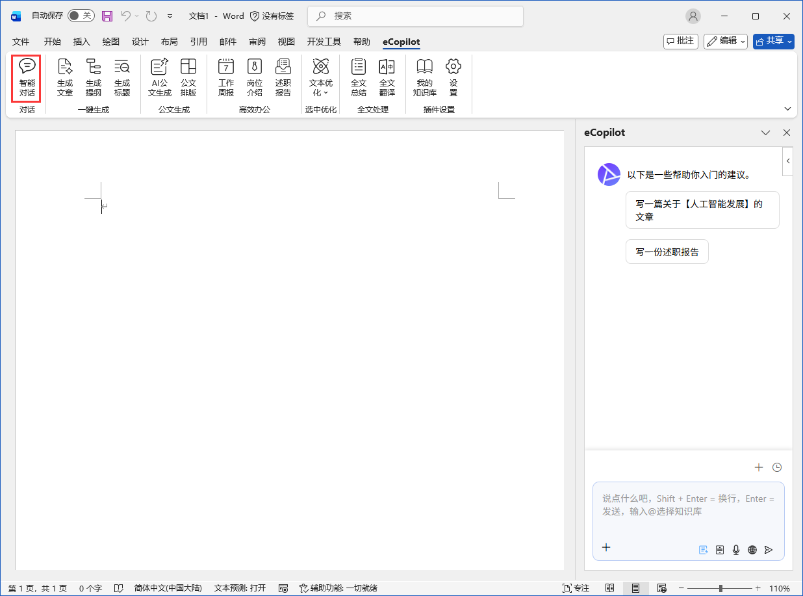The height and width of the screenshot is (596, 803).
Task: Open the 审阅 ribbon tab
Action: 257,42
